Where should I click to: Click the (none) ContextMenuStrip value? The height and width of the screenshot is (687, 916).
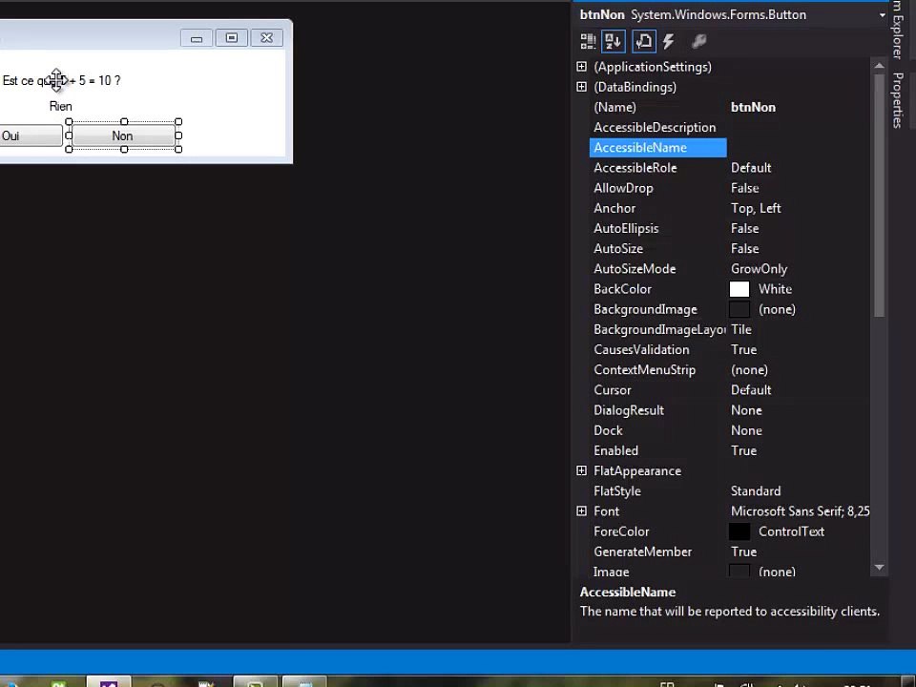[x=749, y=370]
